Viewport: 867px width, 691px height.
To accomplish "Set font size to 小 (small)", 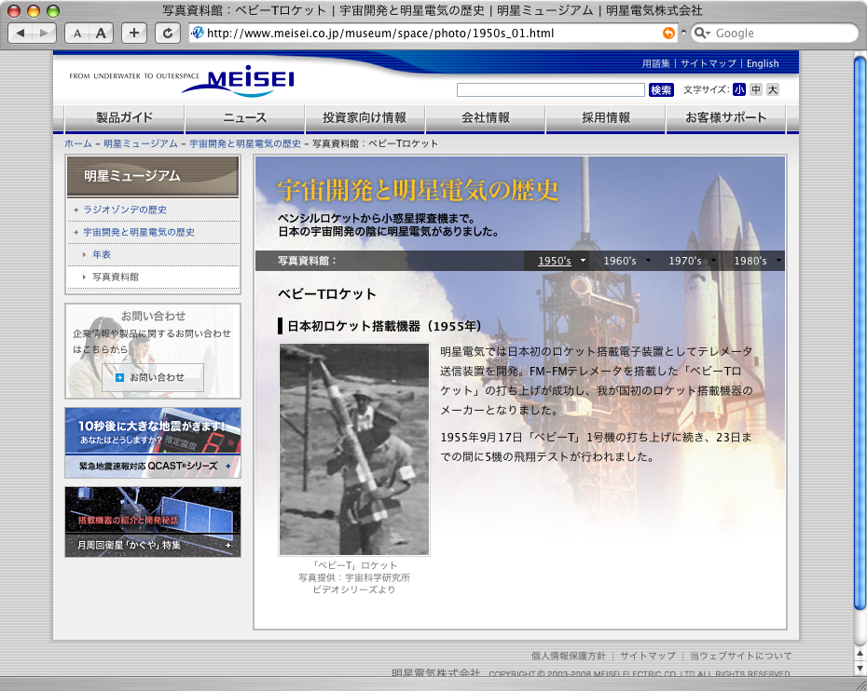I will coord(739,89).
